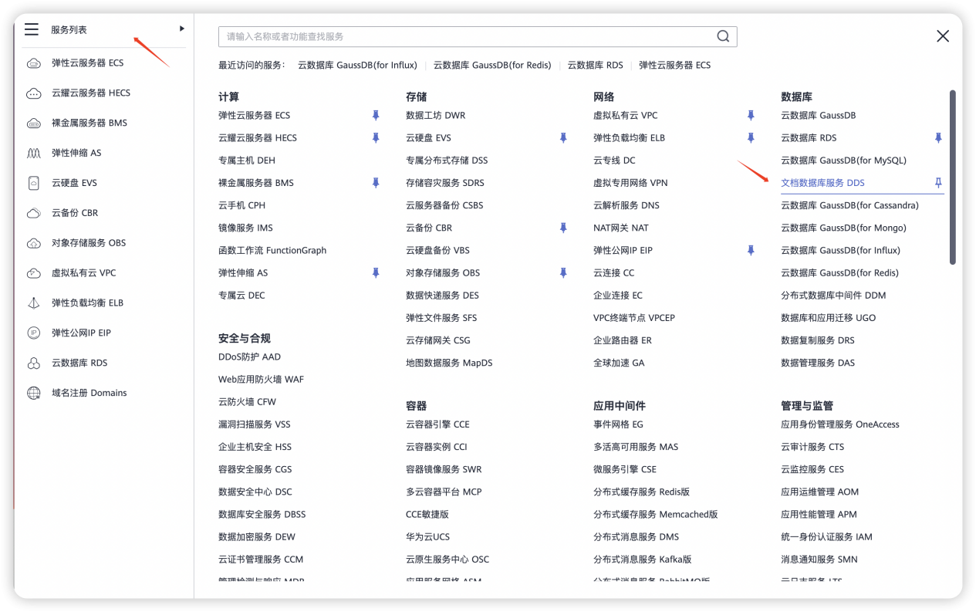Open 对象存储服务 OBS icon in the sidebar
Image resolution: width=976 pixels, height=612 pixels.
coord(34,244)
